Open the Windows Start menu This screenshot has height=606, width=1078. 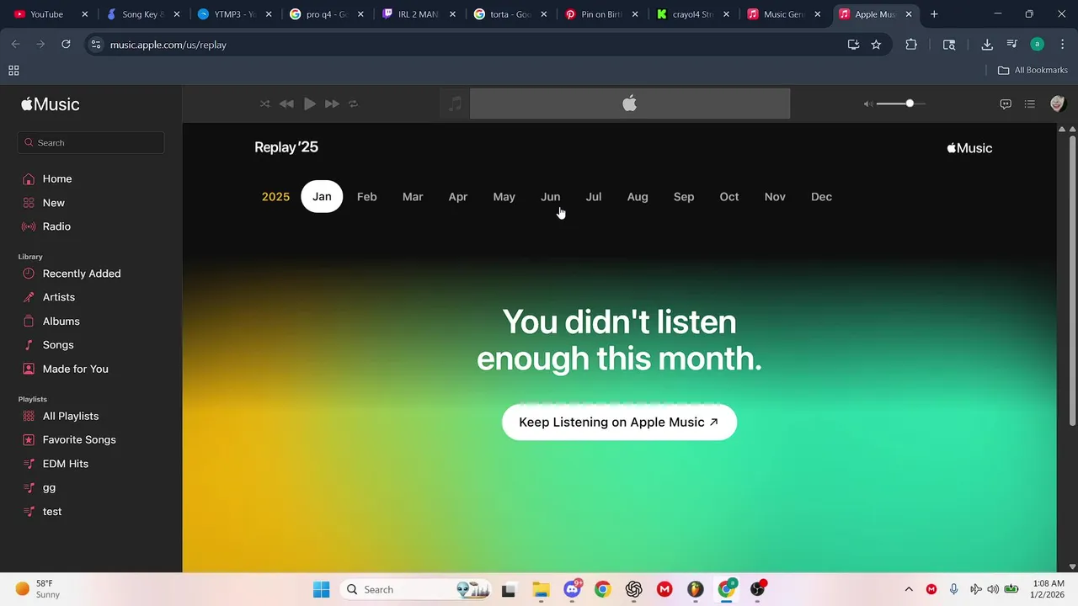pyautogui.click(x=322, y=589)
